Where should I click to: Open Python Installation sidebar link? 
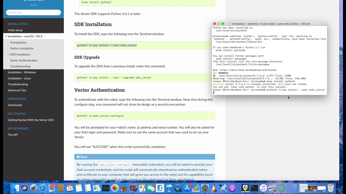point(22,48)
